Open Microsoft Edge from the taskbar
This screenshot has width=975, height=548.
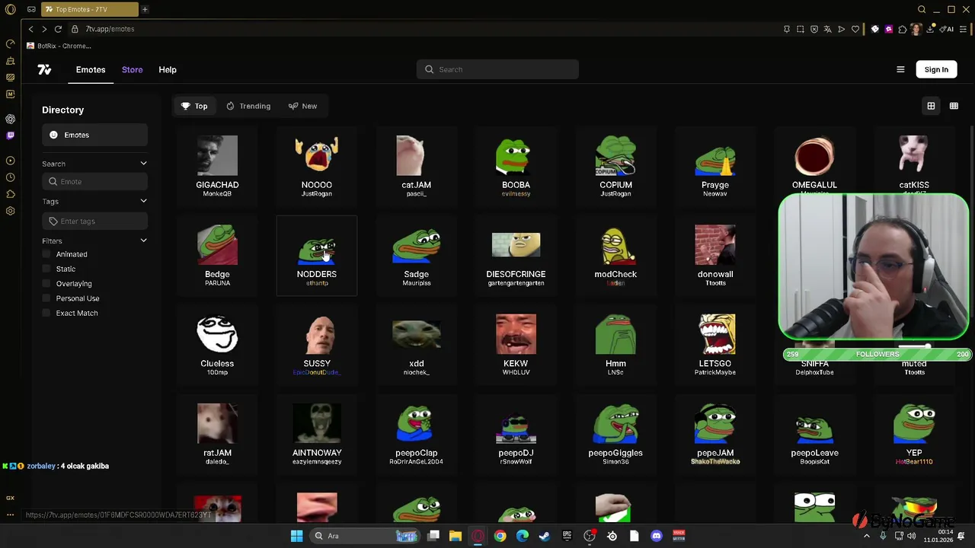pos(523,536)
